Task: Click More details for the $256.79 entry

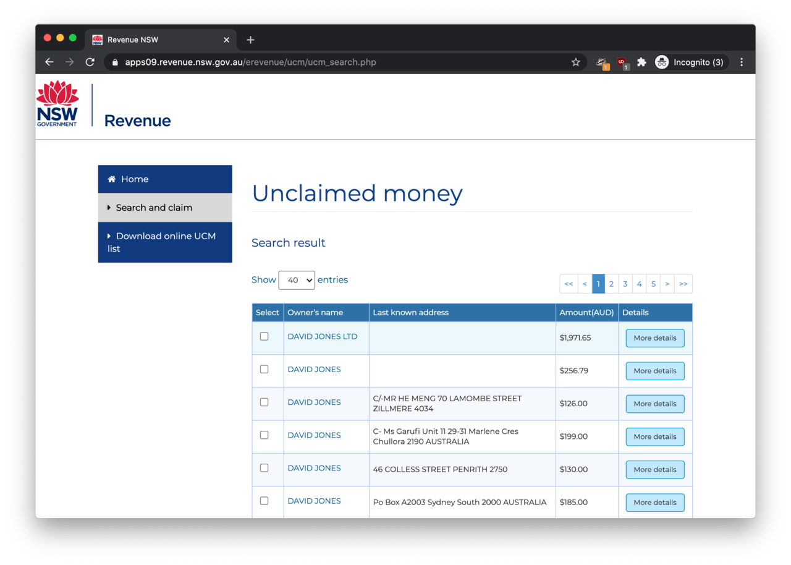Action: pos(655,371)
